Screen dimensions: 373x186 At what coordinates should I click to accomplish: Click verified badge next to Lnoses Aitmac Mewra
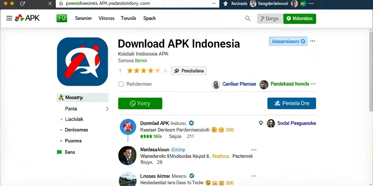[192, 176]
